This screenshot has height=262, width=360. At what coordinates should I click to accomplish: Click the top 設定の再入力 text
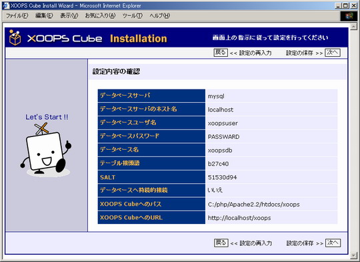pos(255,53)
